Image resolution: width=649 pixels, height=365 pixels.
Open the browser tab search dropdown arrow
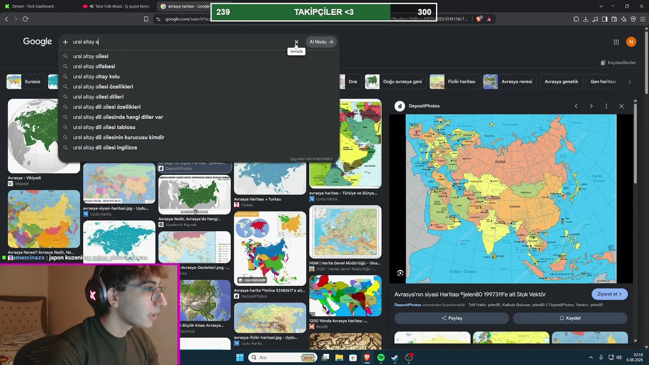tap(601, 6)
